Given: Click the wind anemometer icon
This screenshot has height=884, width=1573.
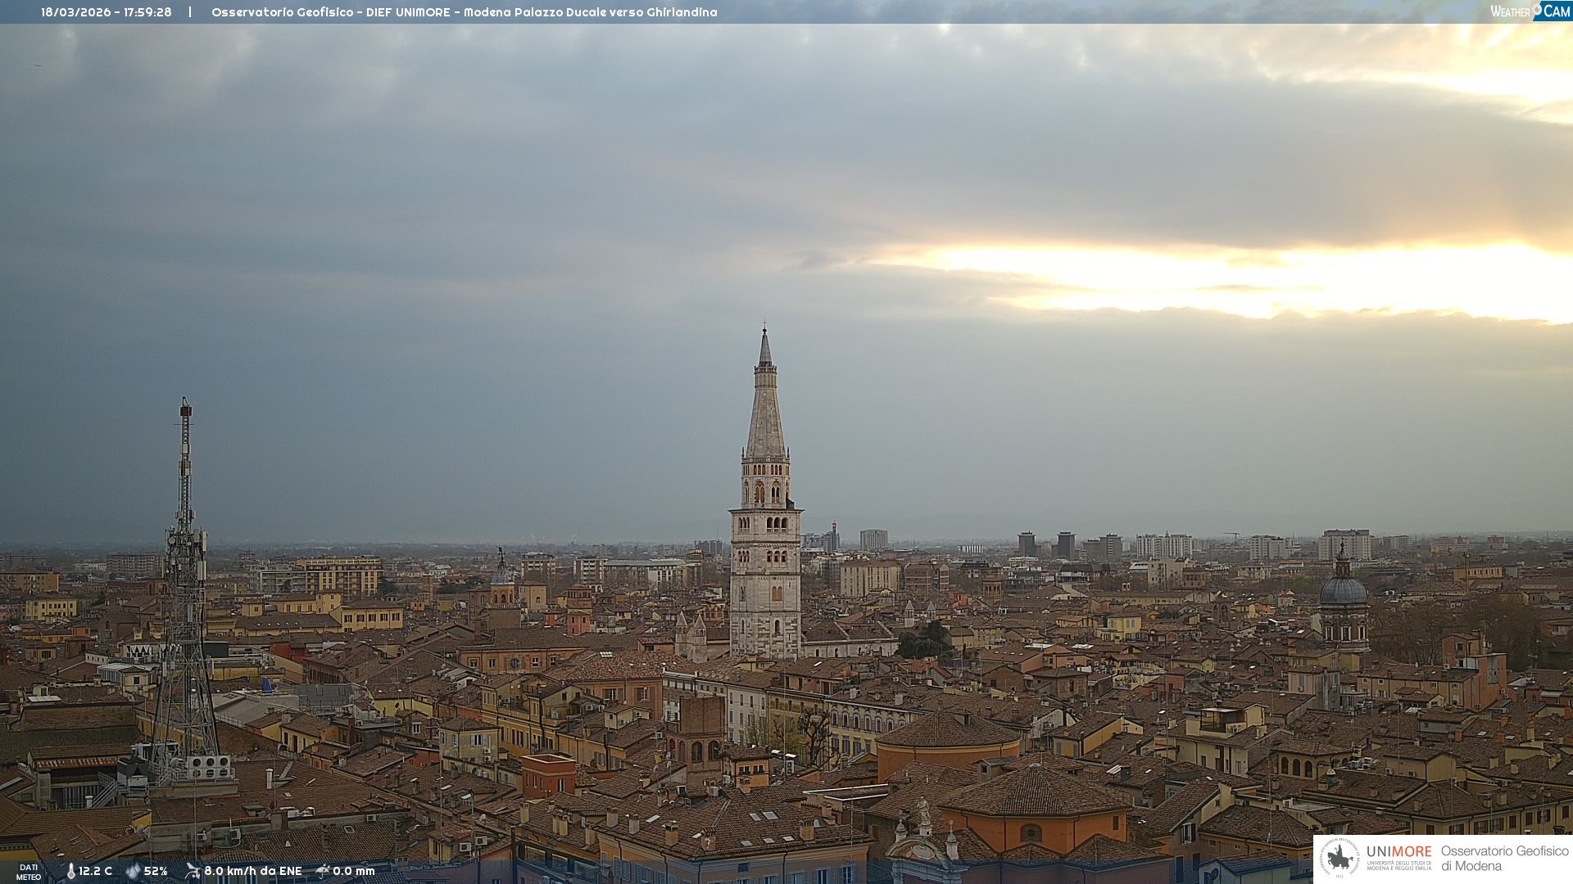Looking at the screenshot, I should [x=193, y=871].
